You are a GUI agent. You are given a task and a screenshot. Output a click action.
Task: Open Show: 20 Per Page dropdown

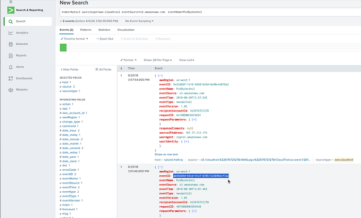pos(158,60)
